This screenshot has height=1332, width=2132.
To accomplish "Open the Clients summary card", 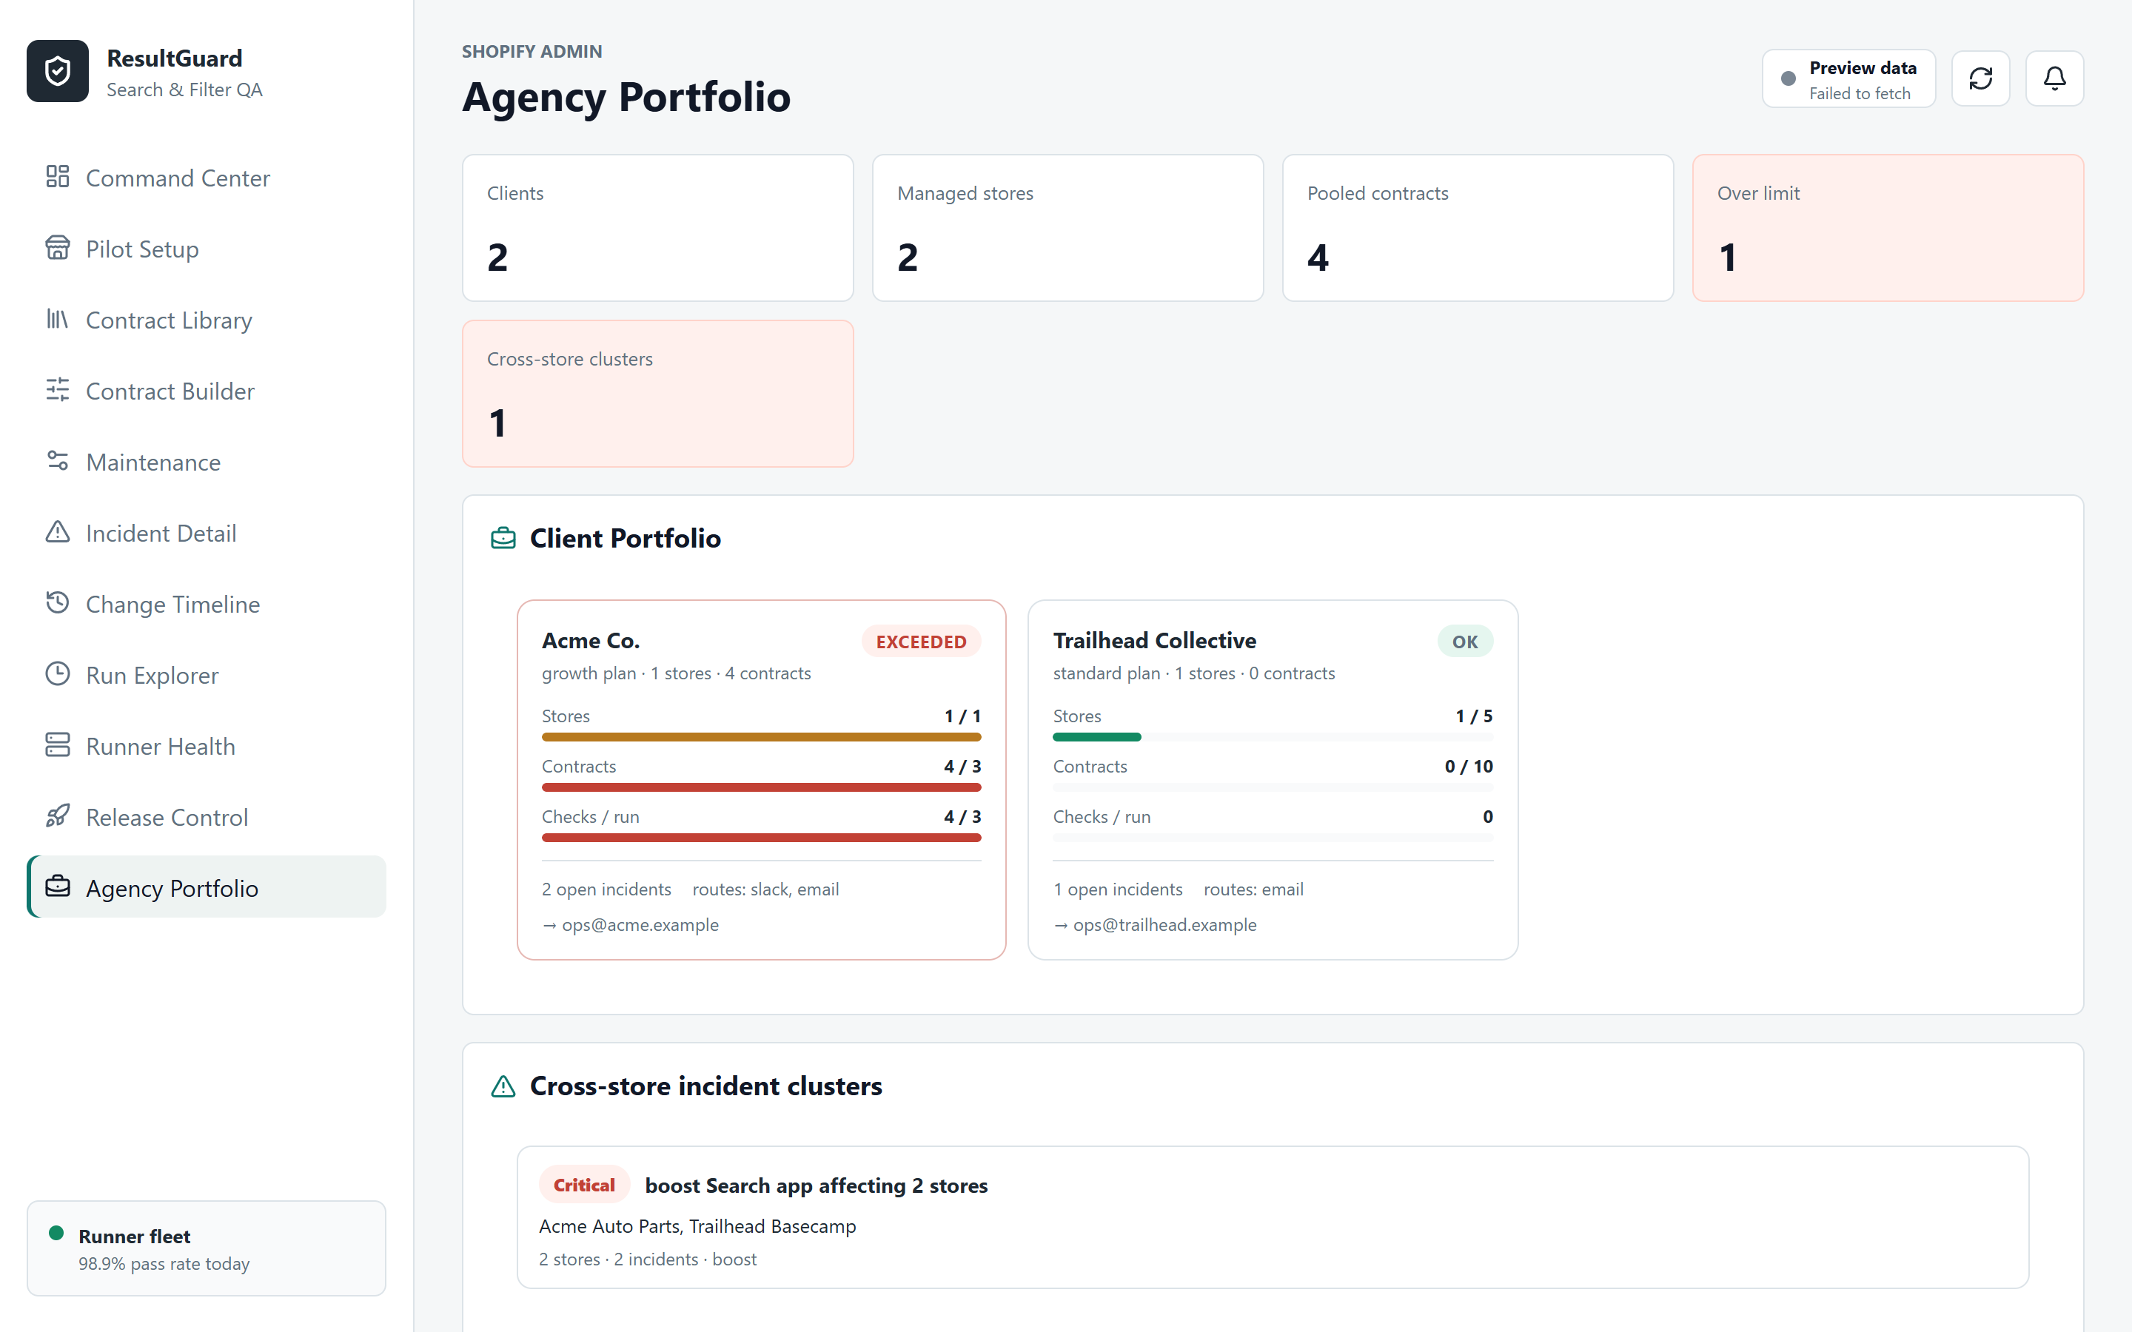I will (658, 228).
